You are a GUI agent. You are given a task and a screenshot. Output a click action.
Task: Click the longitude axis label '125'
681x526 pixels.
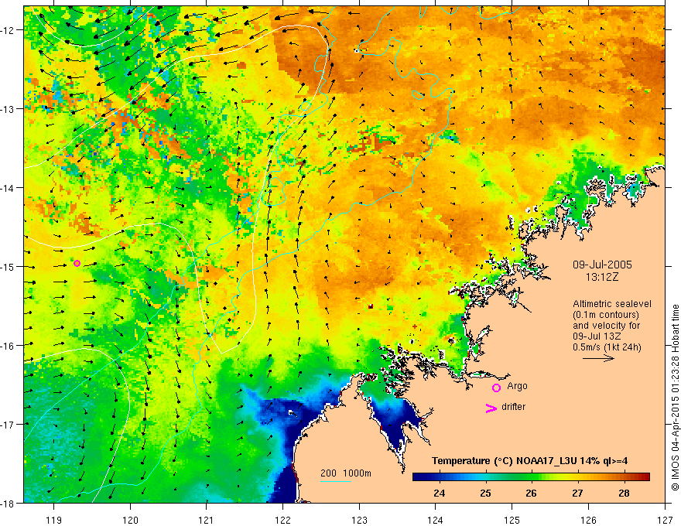pyautogui.click(x=512, y=520)
